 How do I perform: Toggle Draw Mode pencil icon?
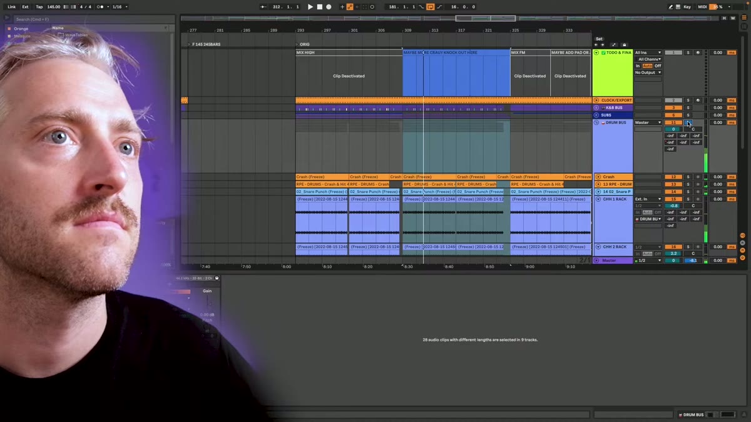click(670, 7)
